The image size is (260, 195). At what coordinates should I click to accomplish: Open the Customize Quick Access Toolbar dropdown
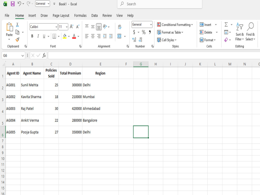coord(54,4)
